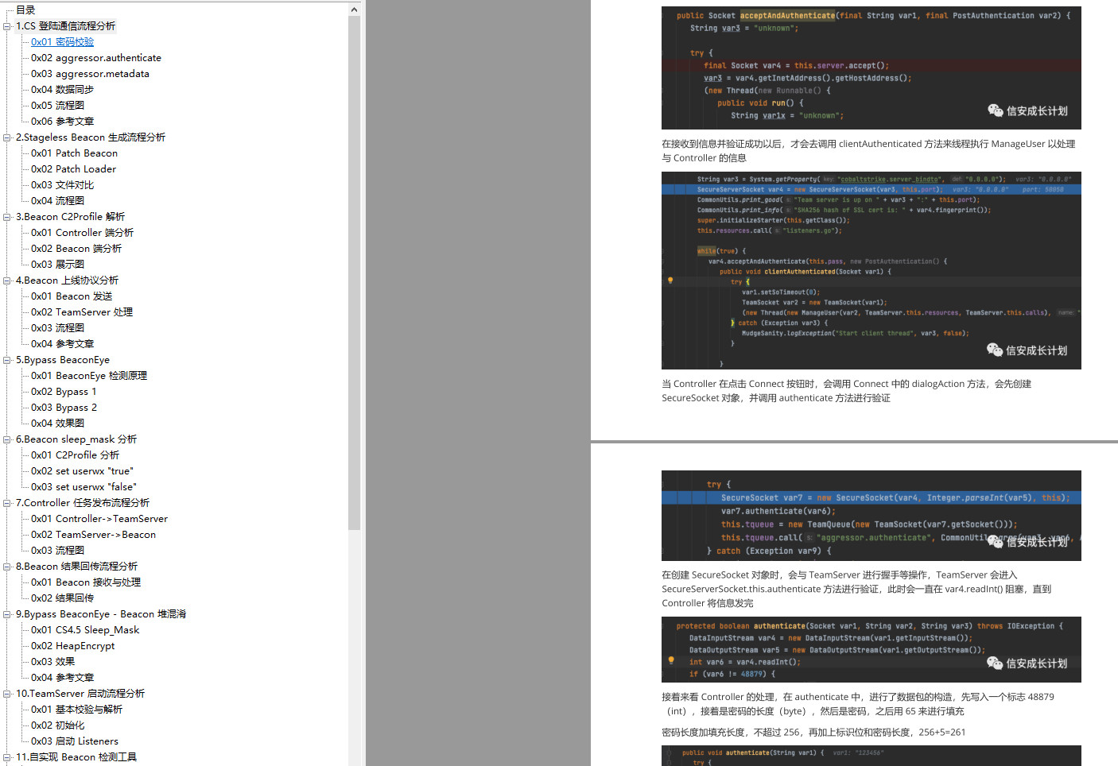Open the '0x04 数据同步' bookmark
This screenshot has height=766, width=1118.
coord(62,90)
